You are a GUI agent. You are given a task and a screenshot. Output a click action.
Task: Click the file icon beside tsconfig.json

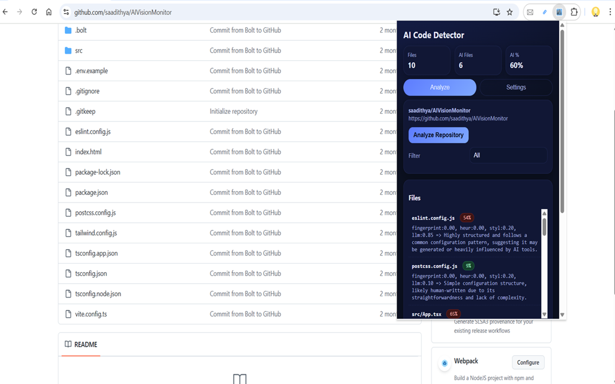pyautogui.click(x=68, y=274)
